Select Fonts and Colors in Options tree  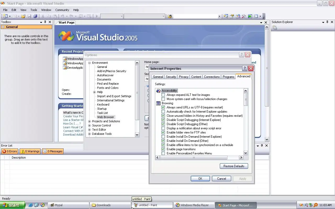tap(108, 88)
